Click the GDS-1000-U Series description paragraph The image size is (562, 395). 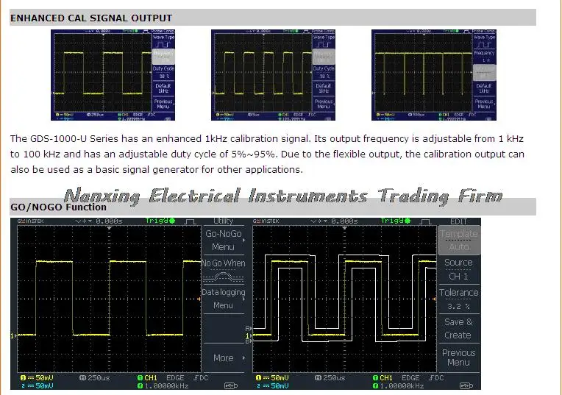(267, 154)
